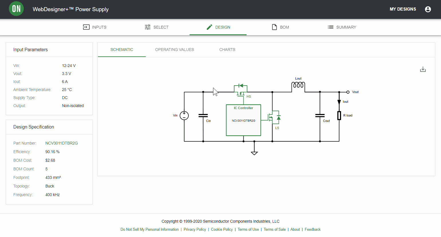Click the BOM step document icon
Image resolution: width=441 pixels, height=237 pixels.
pos(274,27)
